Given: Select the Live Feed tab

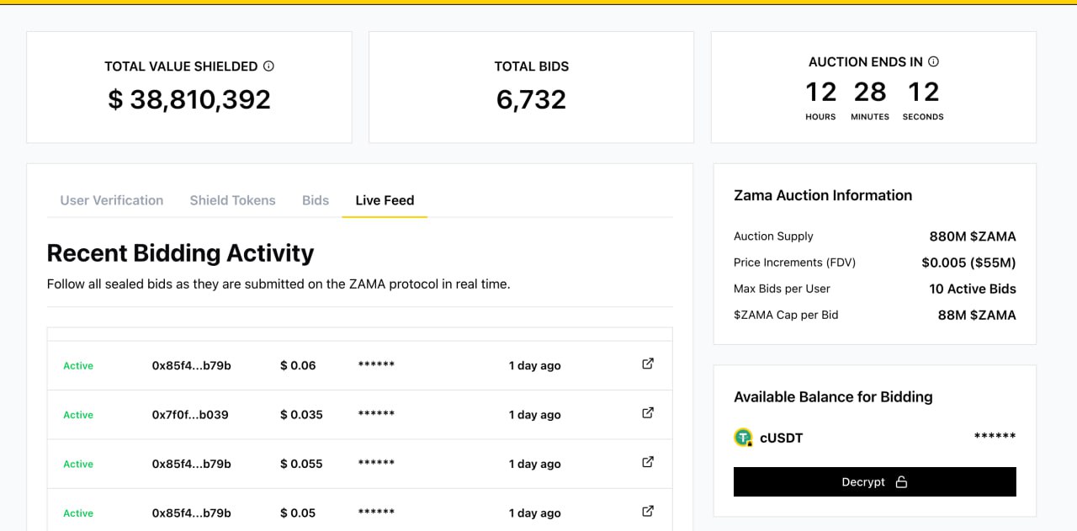Looking at the screenshot, I should coord(385,200).
